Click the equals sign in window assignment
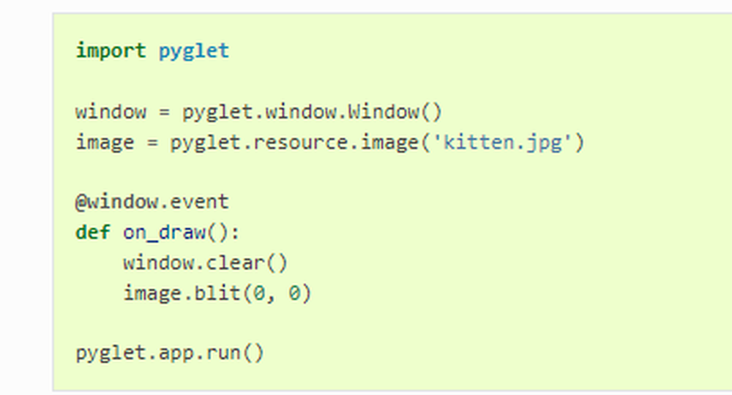The height and width of the screenshot is (395, 732). pos(164,113)
